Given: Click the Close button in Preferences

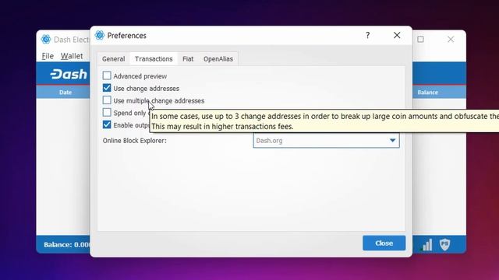Looking at the screenshot, I should click(384, 243).
